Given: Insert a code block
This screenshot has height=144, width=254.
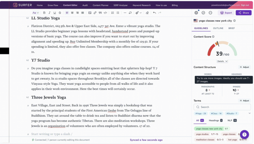Looking at the screenshot, I should click(105, 13).
